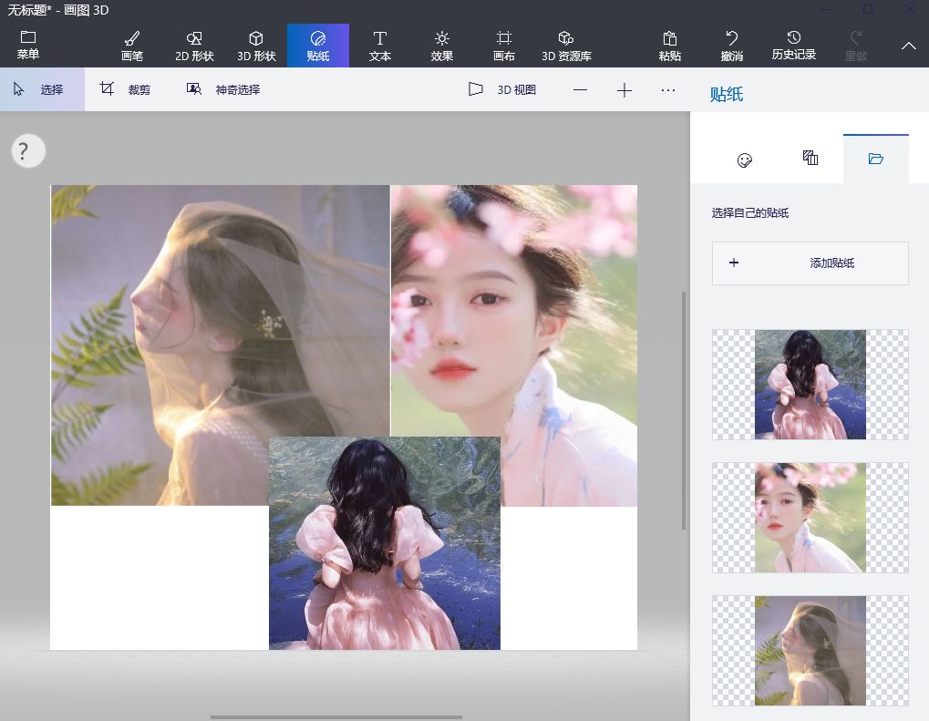Click the Undo (撤消) button
The image size is (929, 721).
pos(731,46)
